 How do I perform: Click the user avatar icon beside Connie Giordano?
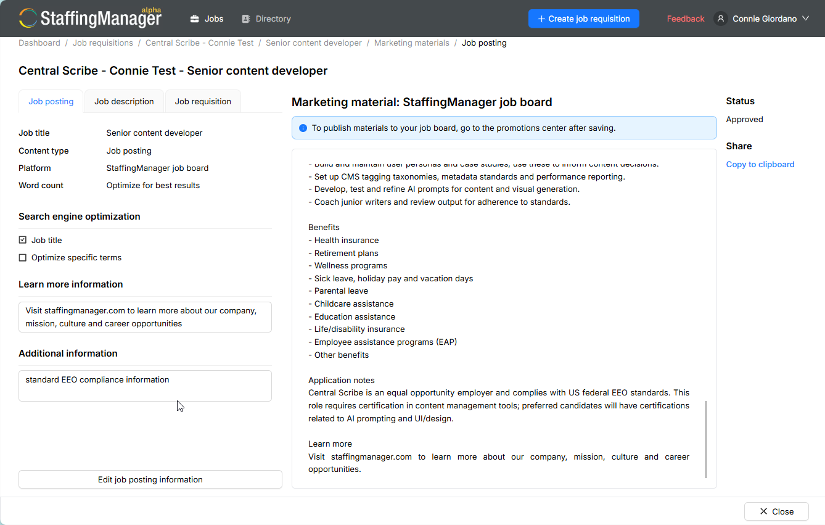tap(720, 19)
